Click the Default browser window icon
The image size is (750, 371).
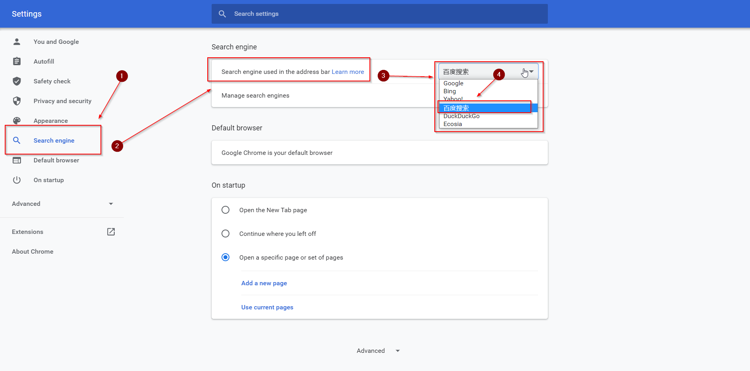point(17,160)
